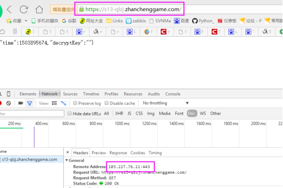Viewport: 283px width, 188px height.
Task: Filter requests by Media
Action: [164, 114]
